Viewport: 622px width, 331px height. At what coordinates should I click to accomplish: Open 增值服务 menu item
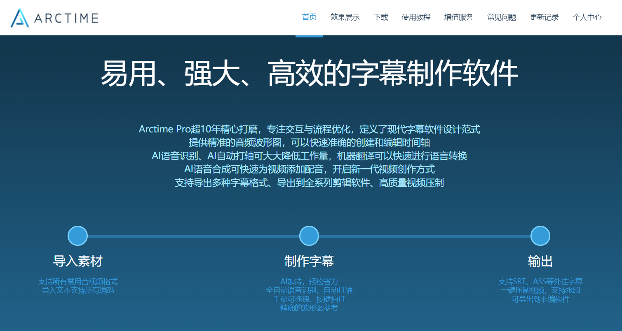click(x=459, y=17)
